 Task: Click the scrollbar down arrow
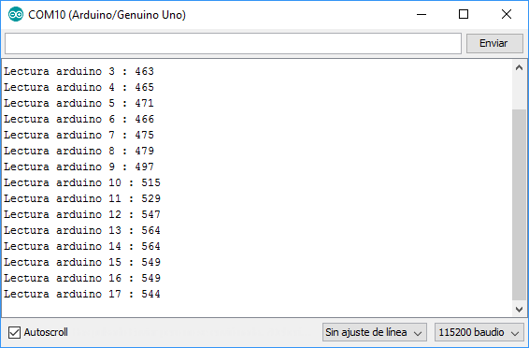pyautogui.click(x=519, y=309)
